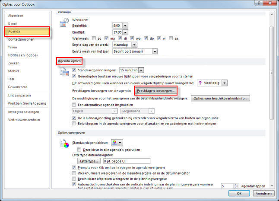This screenshot has height=201, width=279.
Task: Open the Invoegtoepassingen category
Action: point(23,112)
